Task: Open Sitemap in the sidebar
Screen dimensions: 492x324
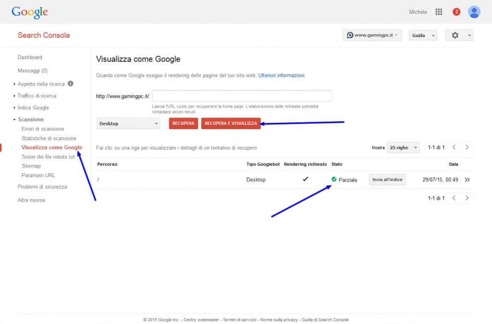Action: [x=31, y=166]
